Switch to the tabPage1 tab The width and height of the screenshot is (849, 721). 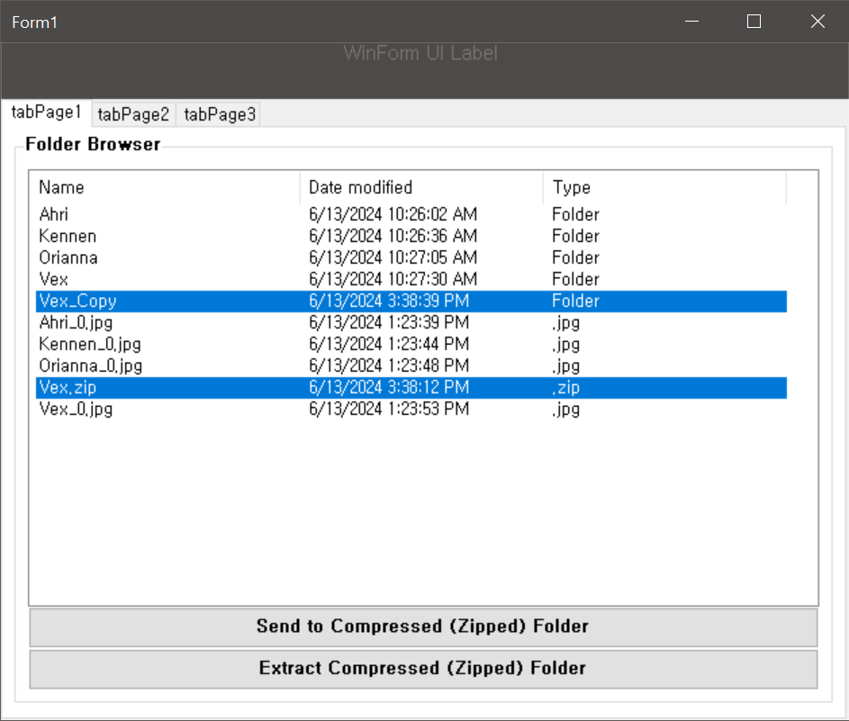pyautogui.click(x=47, y=113)
